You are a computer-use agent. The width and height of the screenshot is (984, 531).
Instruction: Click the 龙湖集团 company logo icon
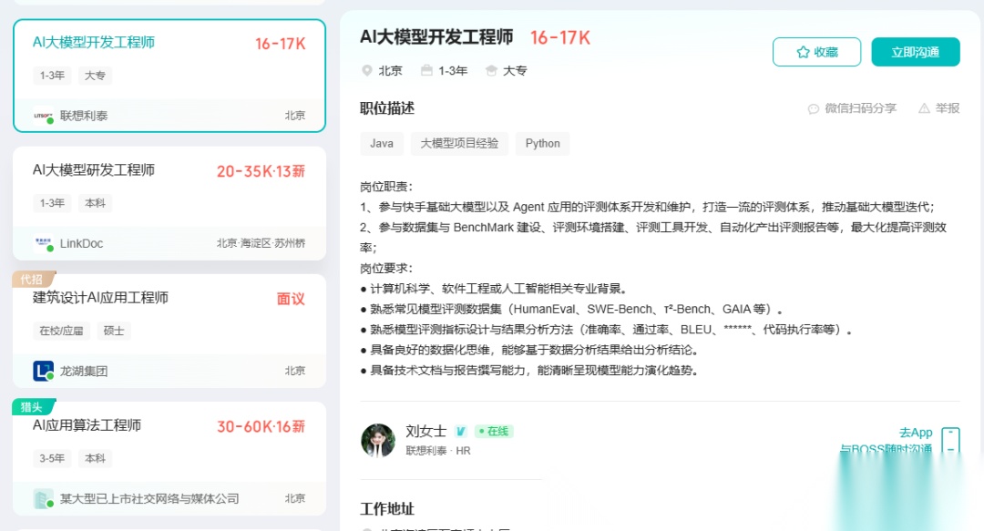44,371
